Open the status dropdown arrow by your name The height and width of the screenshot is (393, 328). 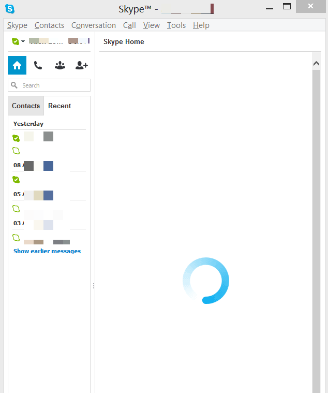tap(23, 41)
